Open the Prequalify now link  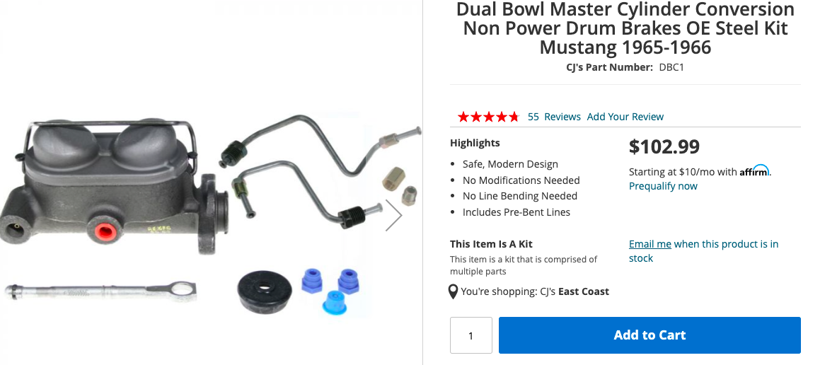click(x=663, y=186)
